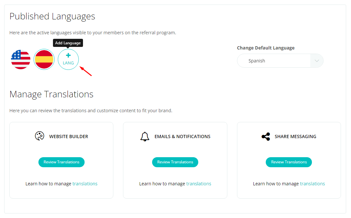Image resolution: width=351 pixels, height=218 pixels.
Task: Open the translations link under Share Messaging
Action: 312,183
